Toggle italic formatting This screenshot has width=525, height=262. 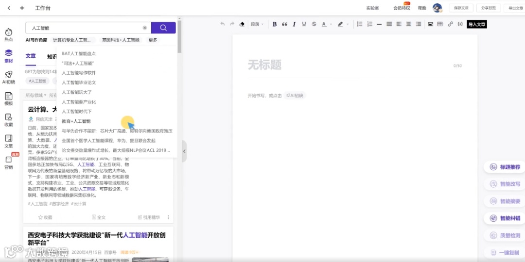coord(294,24)
